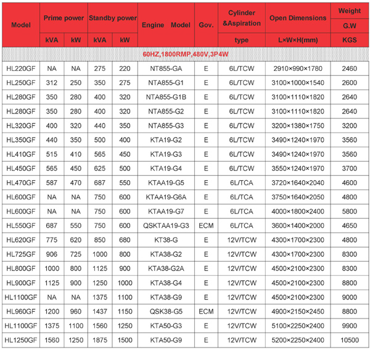This screenshot has height=350, width=370.
Task: Select model cell HL410GF
Action: coord(21,154)
